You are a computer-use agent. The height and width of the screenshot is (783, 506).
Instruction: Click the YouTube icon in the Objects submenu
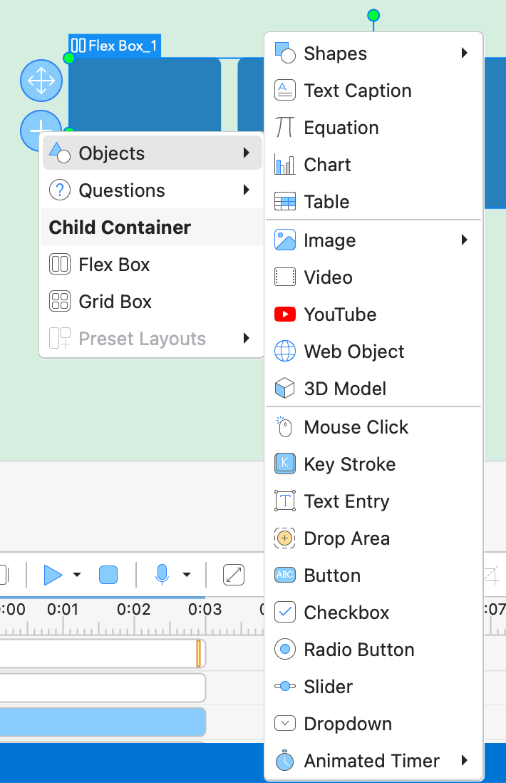pyautogui.click(x=285, y=314)
